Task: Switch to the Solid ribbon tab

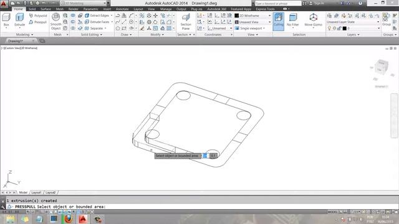Action: (x=32, y=9)
